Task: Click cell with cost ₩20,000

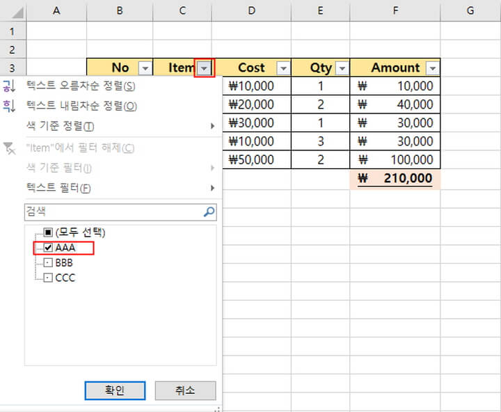Action: (257, 104)
